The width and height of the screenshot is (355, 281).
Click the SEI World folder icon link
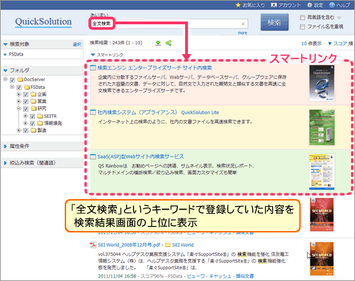point(168,245)
